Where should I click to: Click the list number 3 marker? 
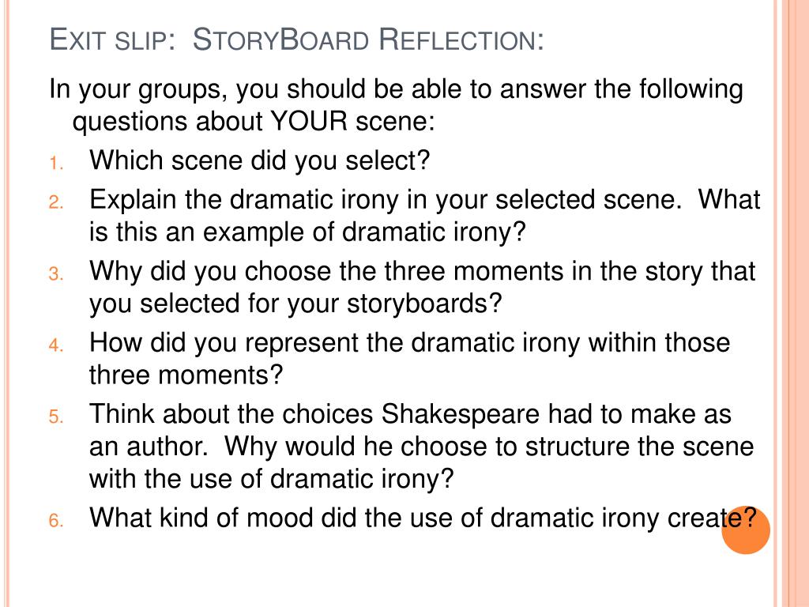[x=56, y=274]
